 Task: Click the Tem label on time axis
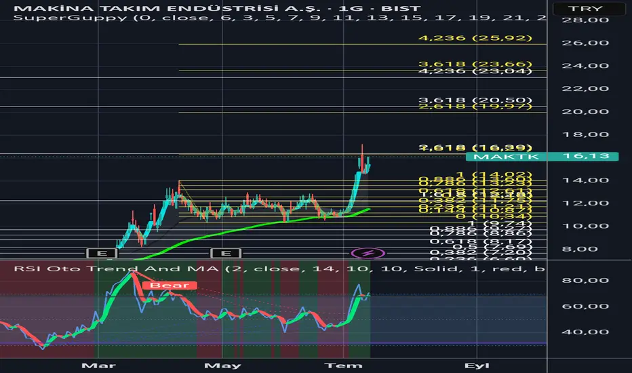point(343,366)
